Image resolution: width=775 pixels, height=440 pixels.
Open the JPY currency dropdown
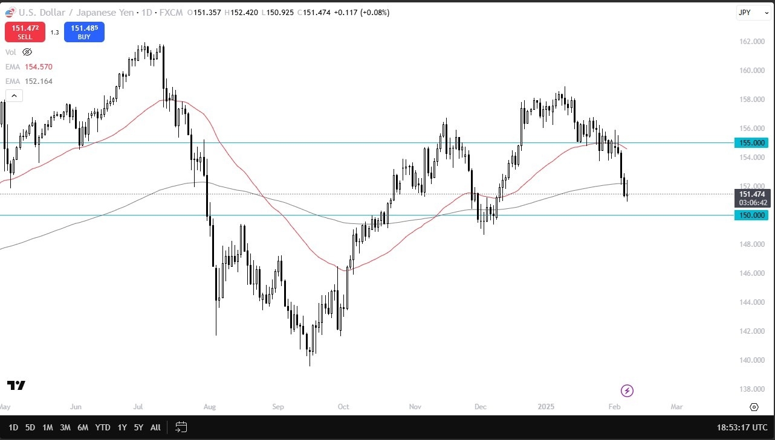tap(753, 12)
